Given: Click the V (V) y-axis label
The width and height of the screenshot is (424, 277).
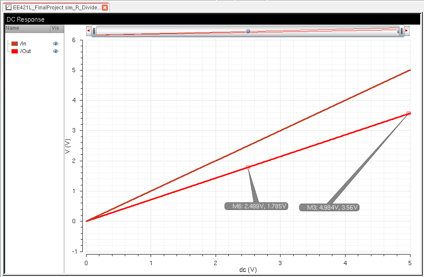Looking at the screenshot, I should pyautogui.click(x=67, y=146).
